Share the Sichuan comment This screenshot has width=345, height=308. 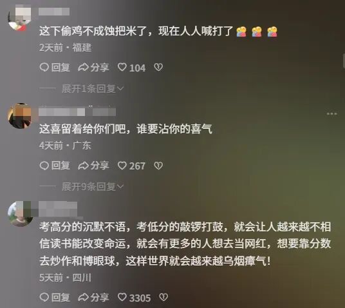tap(93, 298)
